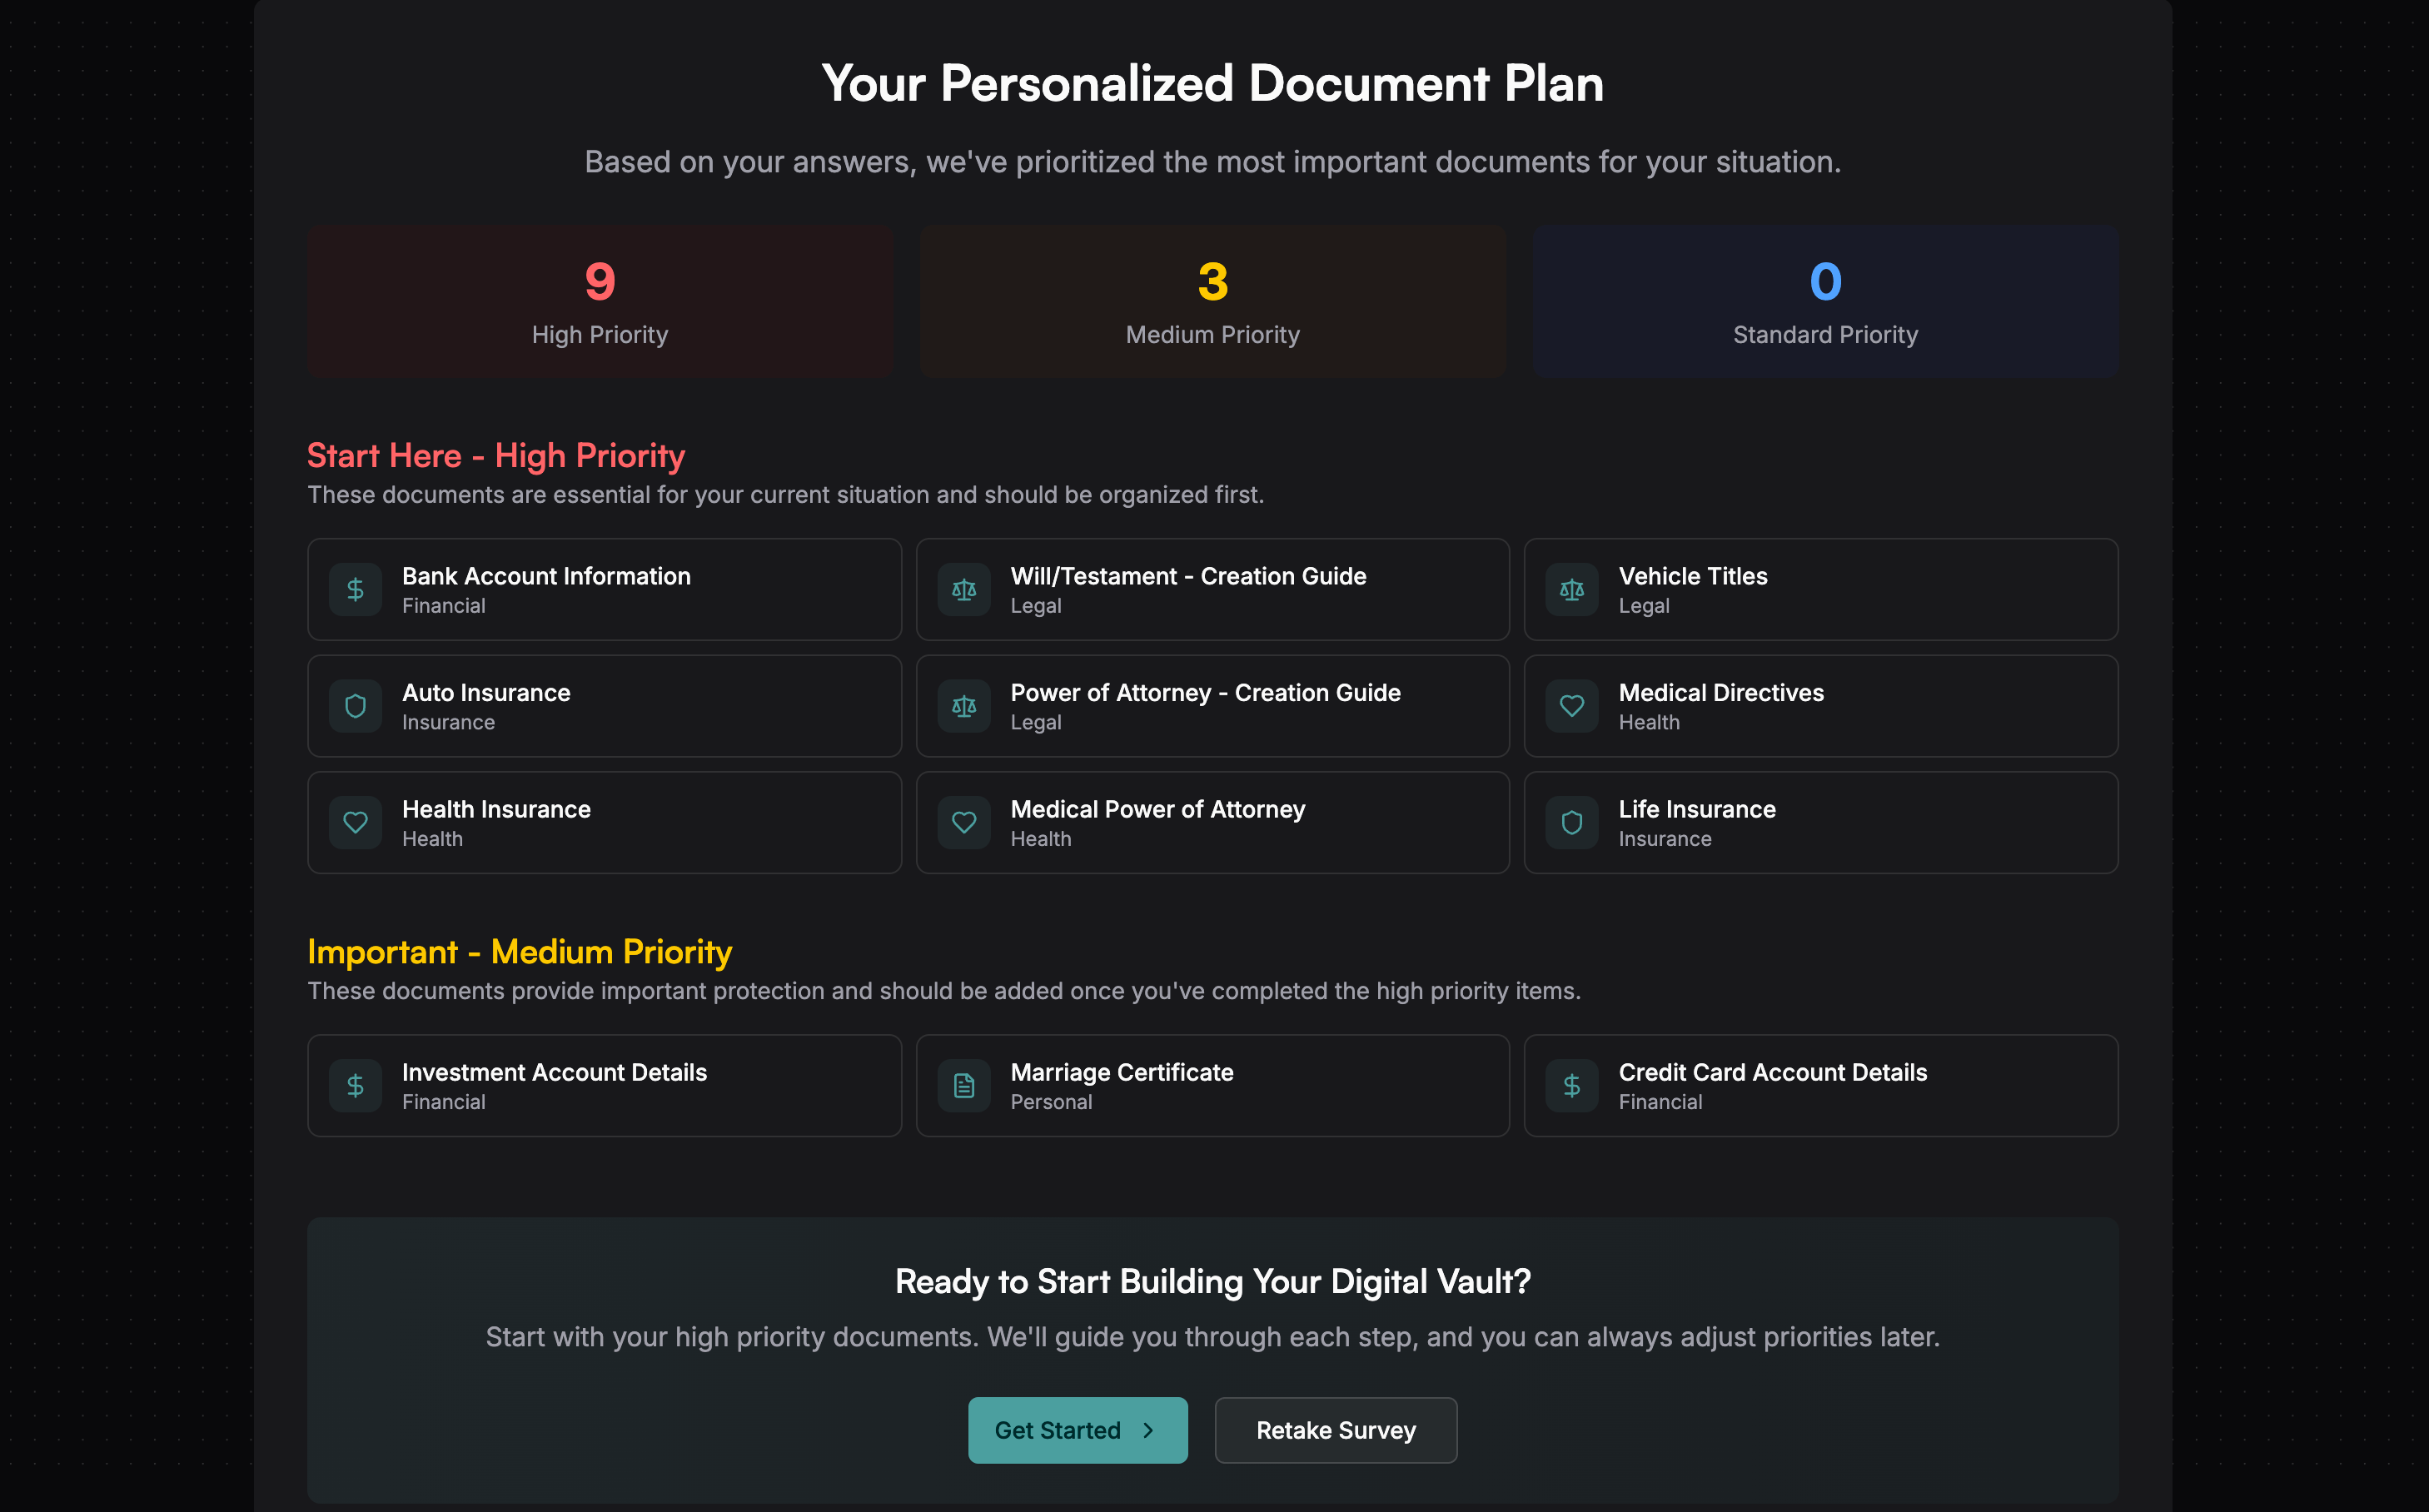This screenshot has height=1512, width=2429.
Task: Click the heart icon on Health Insurance card
Action: click(x=355, y=823)
